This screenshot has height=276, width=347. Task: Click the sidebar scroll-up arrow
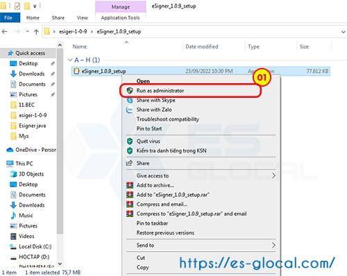(60, 45)
